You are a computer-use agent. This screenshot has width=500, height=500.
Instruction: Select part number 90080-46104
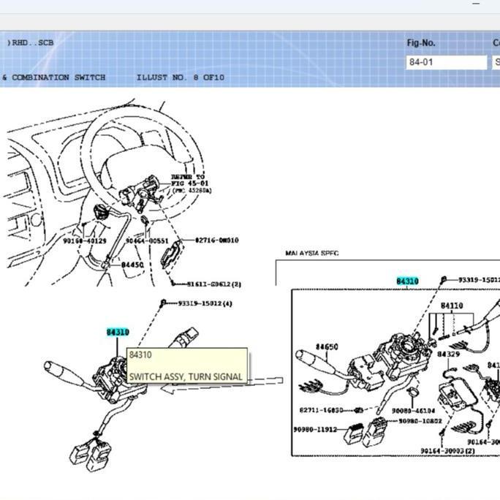pos(413,411)
